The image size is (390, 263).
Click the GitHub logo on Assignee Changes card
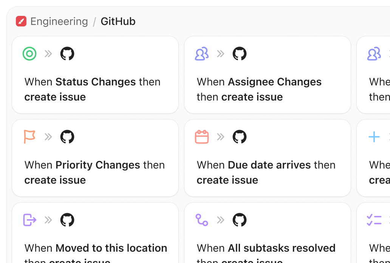pos(240,54)
